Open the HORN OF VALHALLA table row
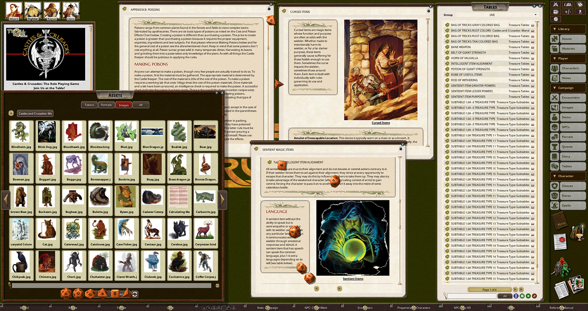This screenshot has height=311, width=588. pyautogui.click(x=490, y=58)
